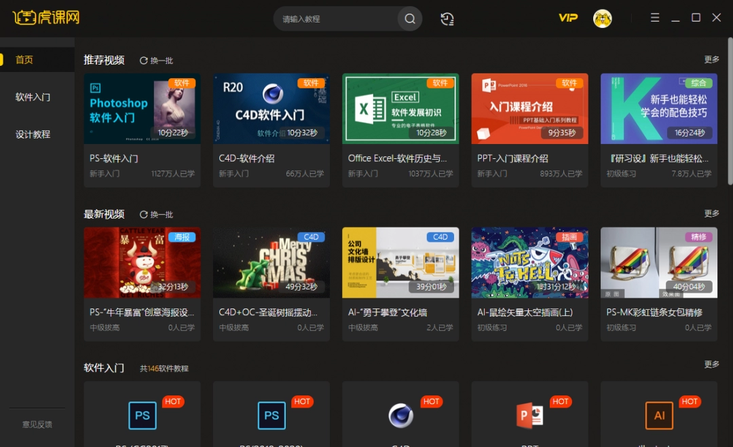Open the Illustrator AI software icon card

click(x=659, y=415)
